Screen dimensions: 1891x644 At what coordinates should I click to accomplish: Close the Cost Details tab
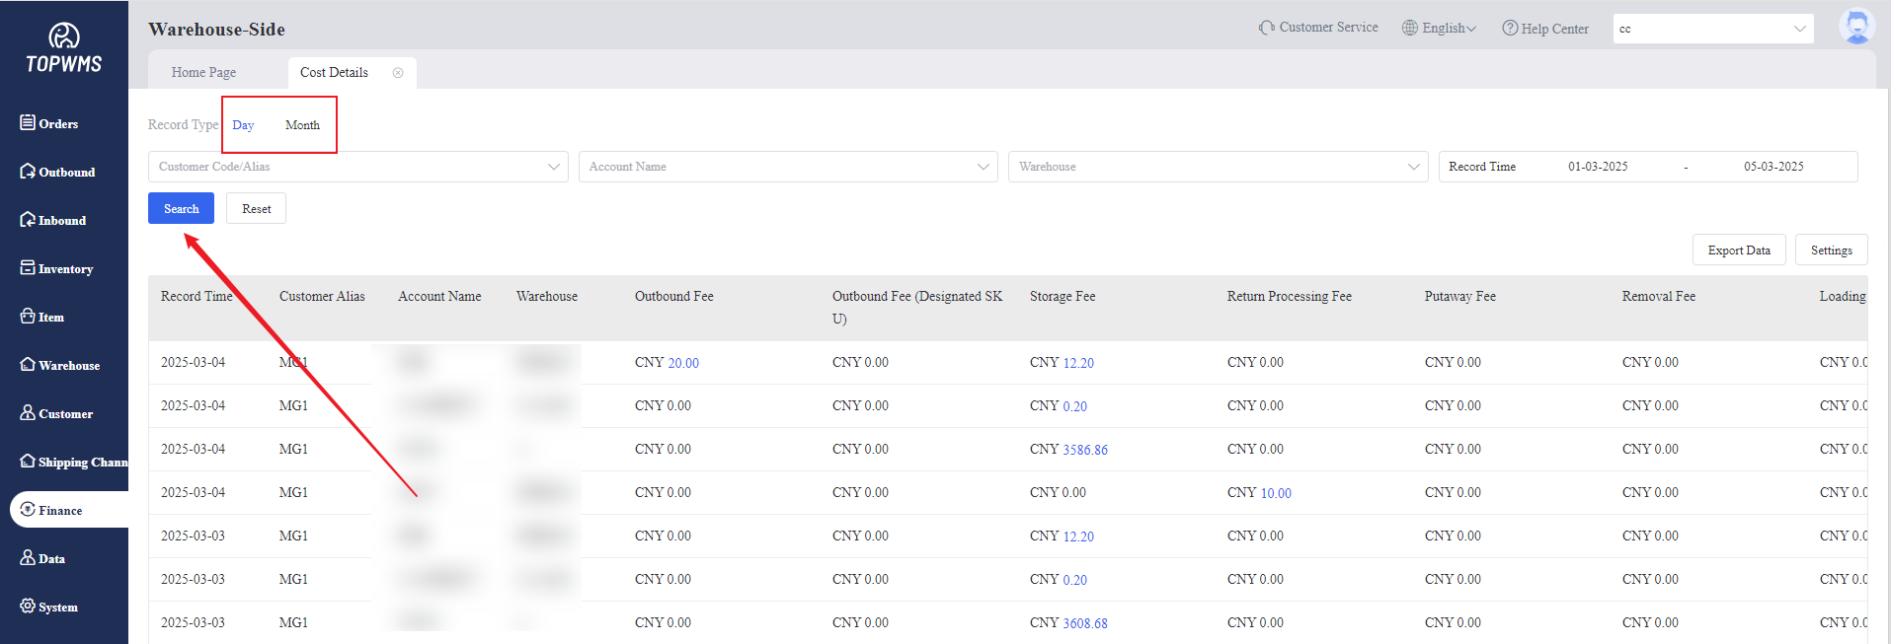click(398, 73)
